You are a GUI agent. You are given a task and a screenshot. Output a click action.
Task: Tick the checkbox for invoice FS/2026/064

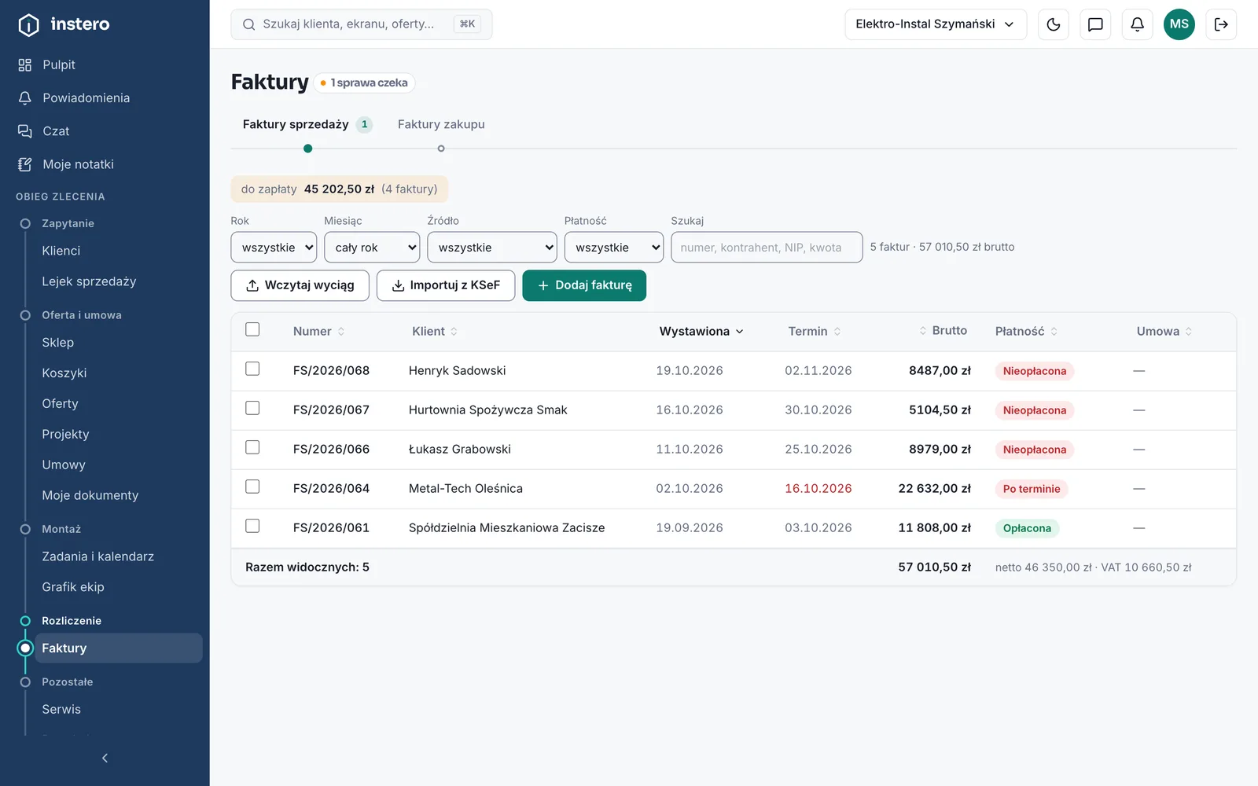(x=252, y=487)
